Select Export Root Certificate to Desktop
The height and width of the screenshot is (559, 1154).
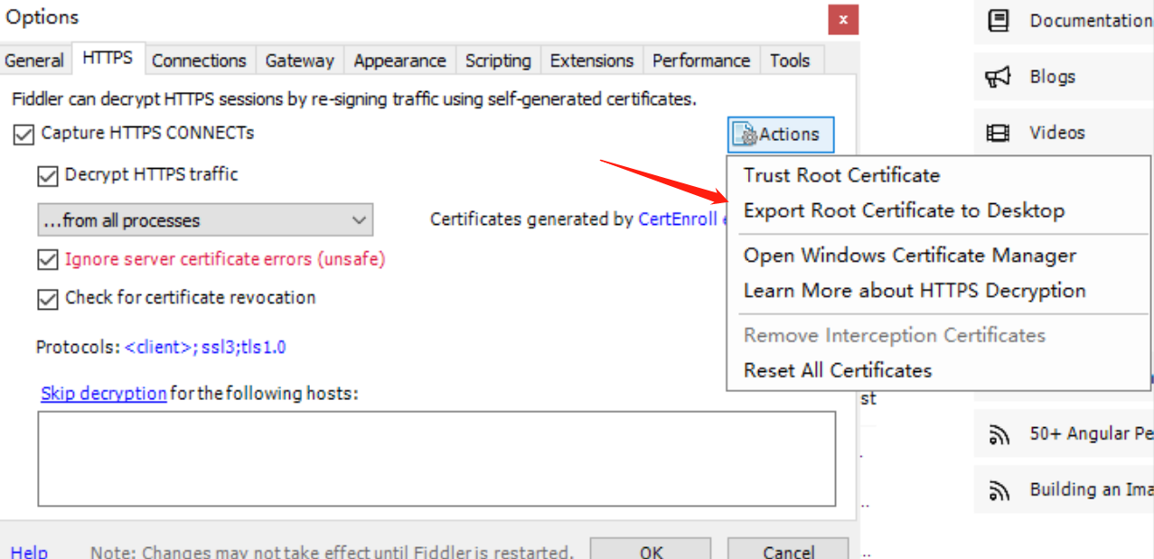[938, 210]
